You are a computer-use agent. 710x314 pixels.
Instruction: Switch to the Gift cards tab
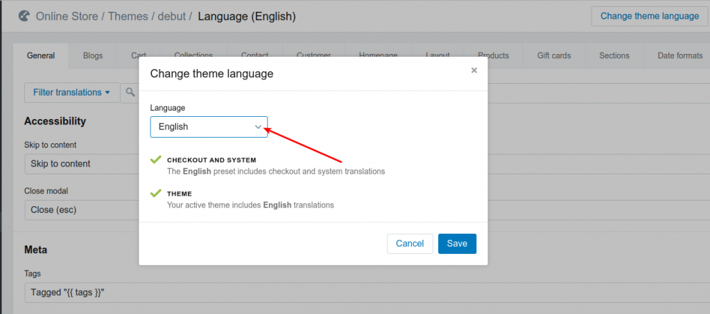pyautogui.click(x=554, y=55)
